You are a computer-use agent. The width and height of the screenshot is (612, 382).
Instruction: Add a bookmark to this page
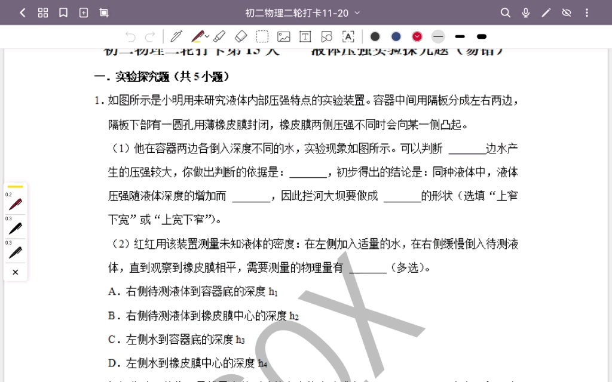pyautogui.click(x=63, y=12)
